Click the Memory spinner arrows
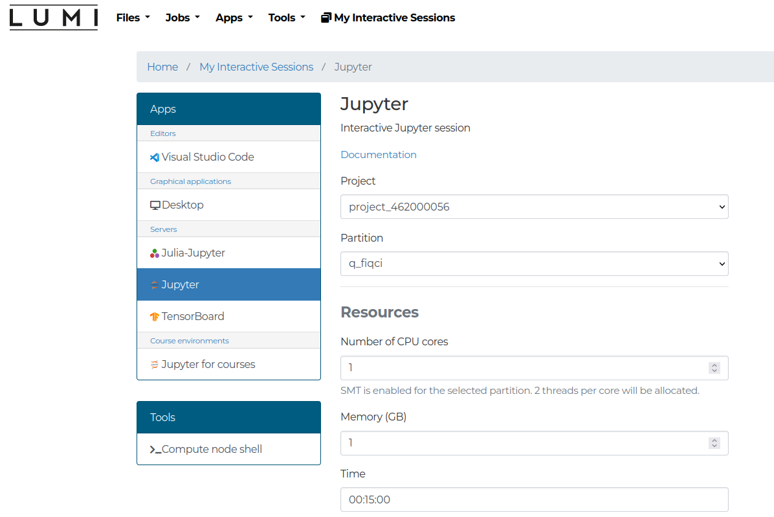Screen dimensions: 774x517 pos(714,443)
